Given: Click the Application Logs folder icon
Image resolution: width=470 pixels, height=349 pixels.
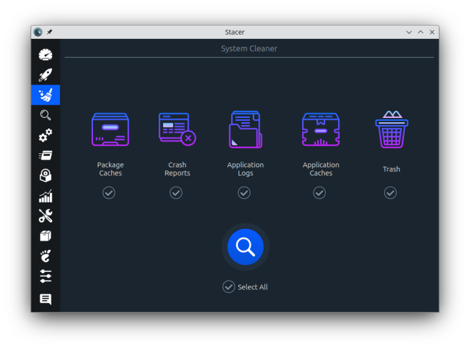Looking at the screenshot, I should point(246,130).
